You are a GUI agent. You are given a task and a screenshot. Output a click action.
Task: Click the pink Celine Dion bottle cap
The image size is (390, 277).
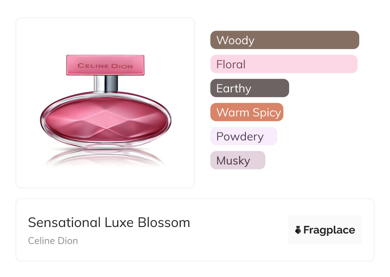(x=105, y=65)
